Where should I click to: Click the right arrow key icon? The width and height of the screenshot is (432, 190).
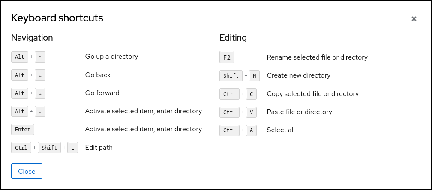[40, 93]
